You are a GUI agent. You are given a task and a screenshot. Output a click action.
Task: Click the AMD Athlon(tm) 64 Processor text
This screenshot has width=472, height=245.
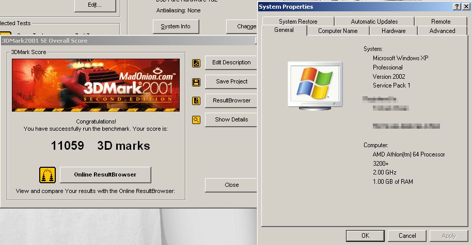[408, 154]
